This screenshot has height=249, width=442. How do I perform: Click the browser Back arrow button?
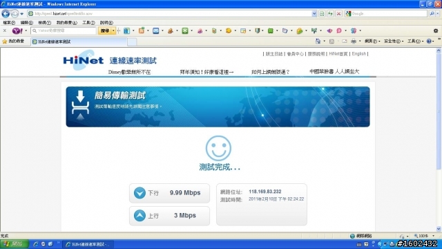click(x=6, y=14)
